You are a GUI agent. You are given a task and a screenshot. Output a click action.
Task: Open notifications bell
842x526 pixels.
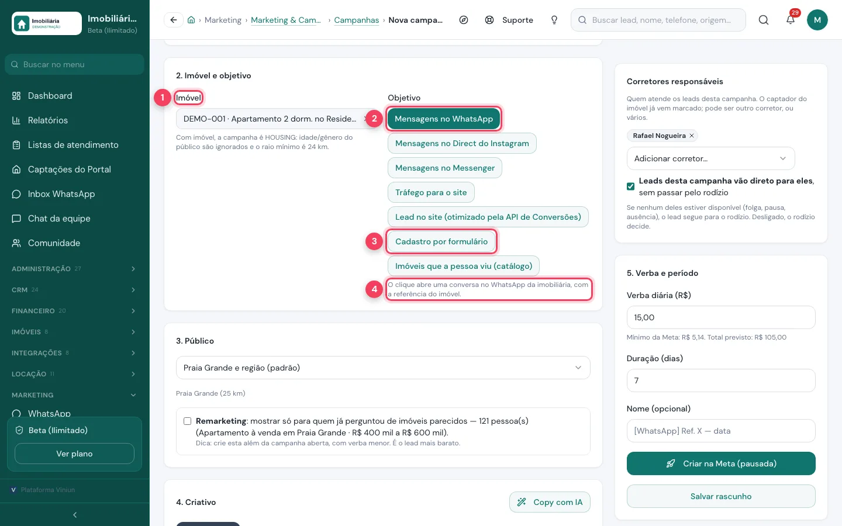coord(791,20)
